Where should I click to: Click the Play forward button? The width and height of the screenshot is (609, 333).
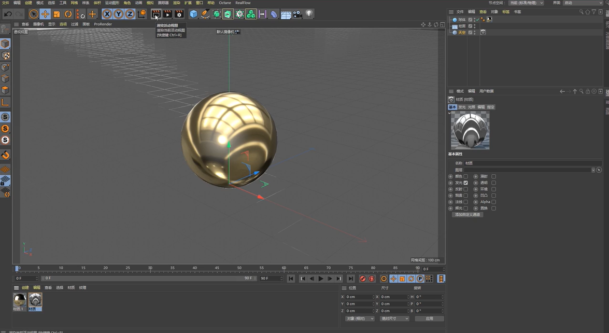tap(321, 279)
